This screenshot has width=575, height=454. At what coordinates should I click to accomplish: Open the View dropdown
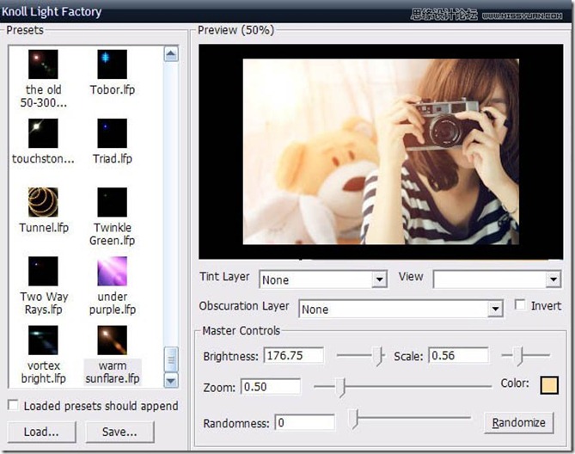[497, 279]
